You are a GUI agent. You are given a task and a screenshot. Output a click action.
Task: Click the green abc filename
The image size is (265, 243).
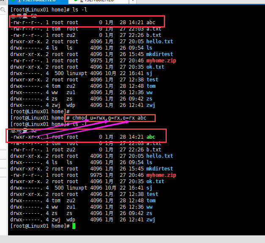point(151,137)
